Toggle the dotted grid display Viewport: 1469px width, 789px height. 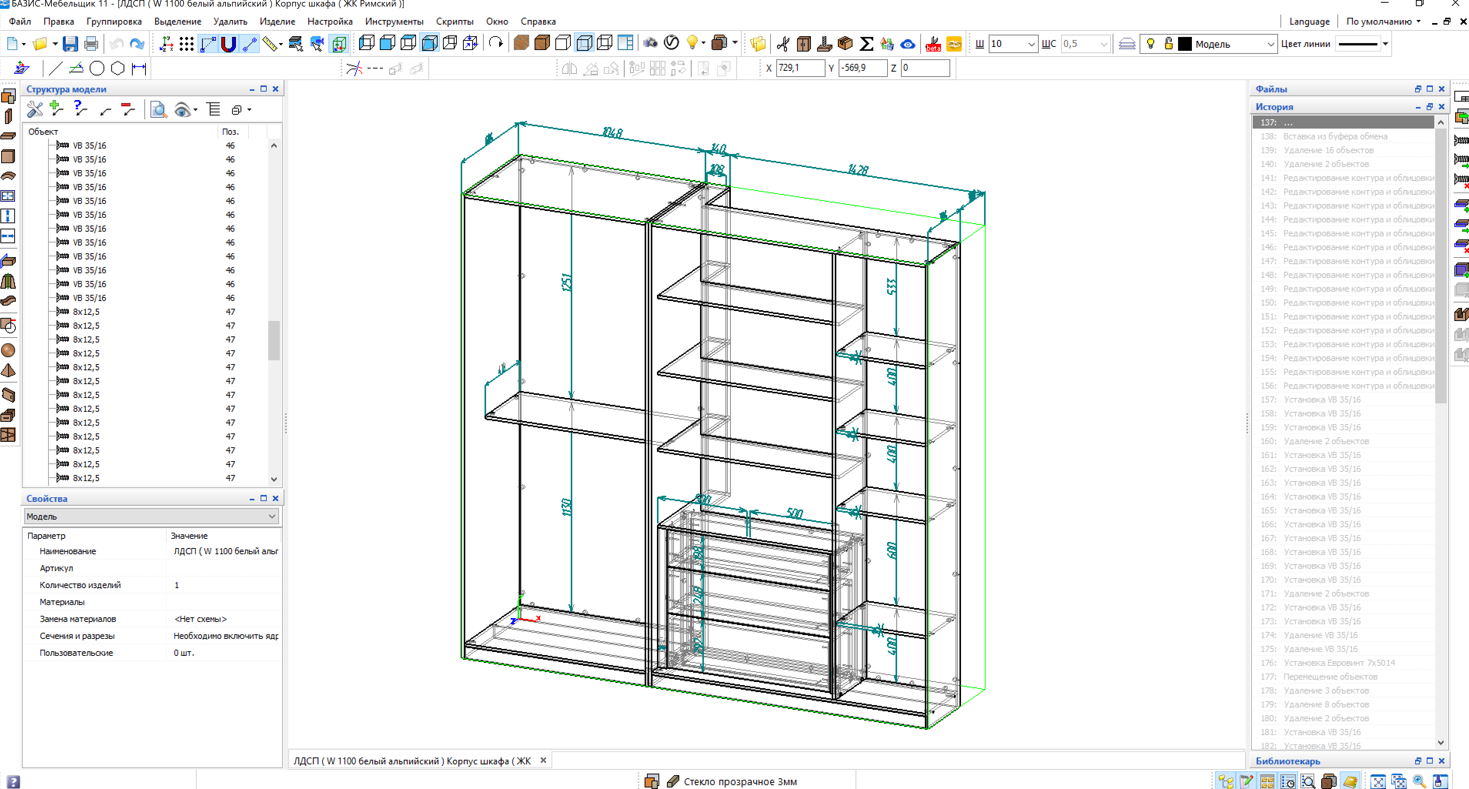point(187,44)
